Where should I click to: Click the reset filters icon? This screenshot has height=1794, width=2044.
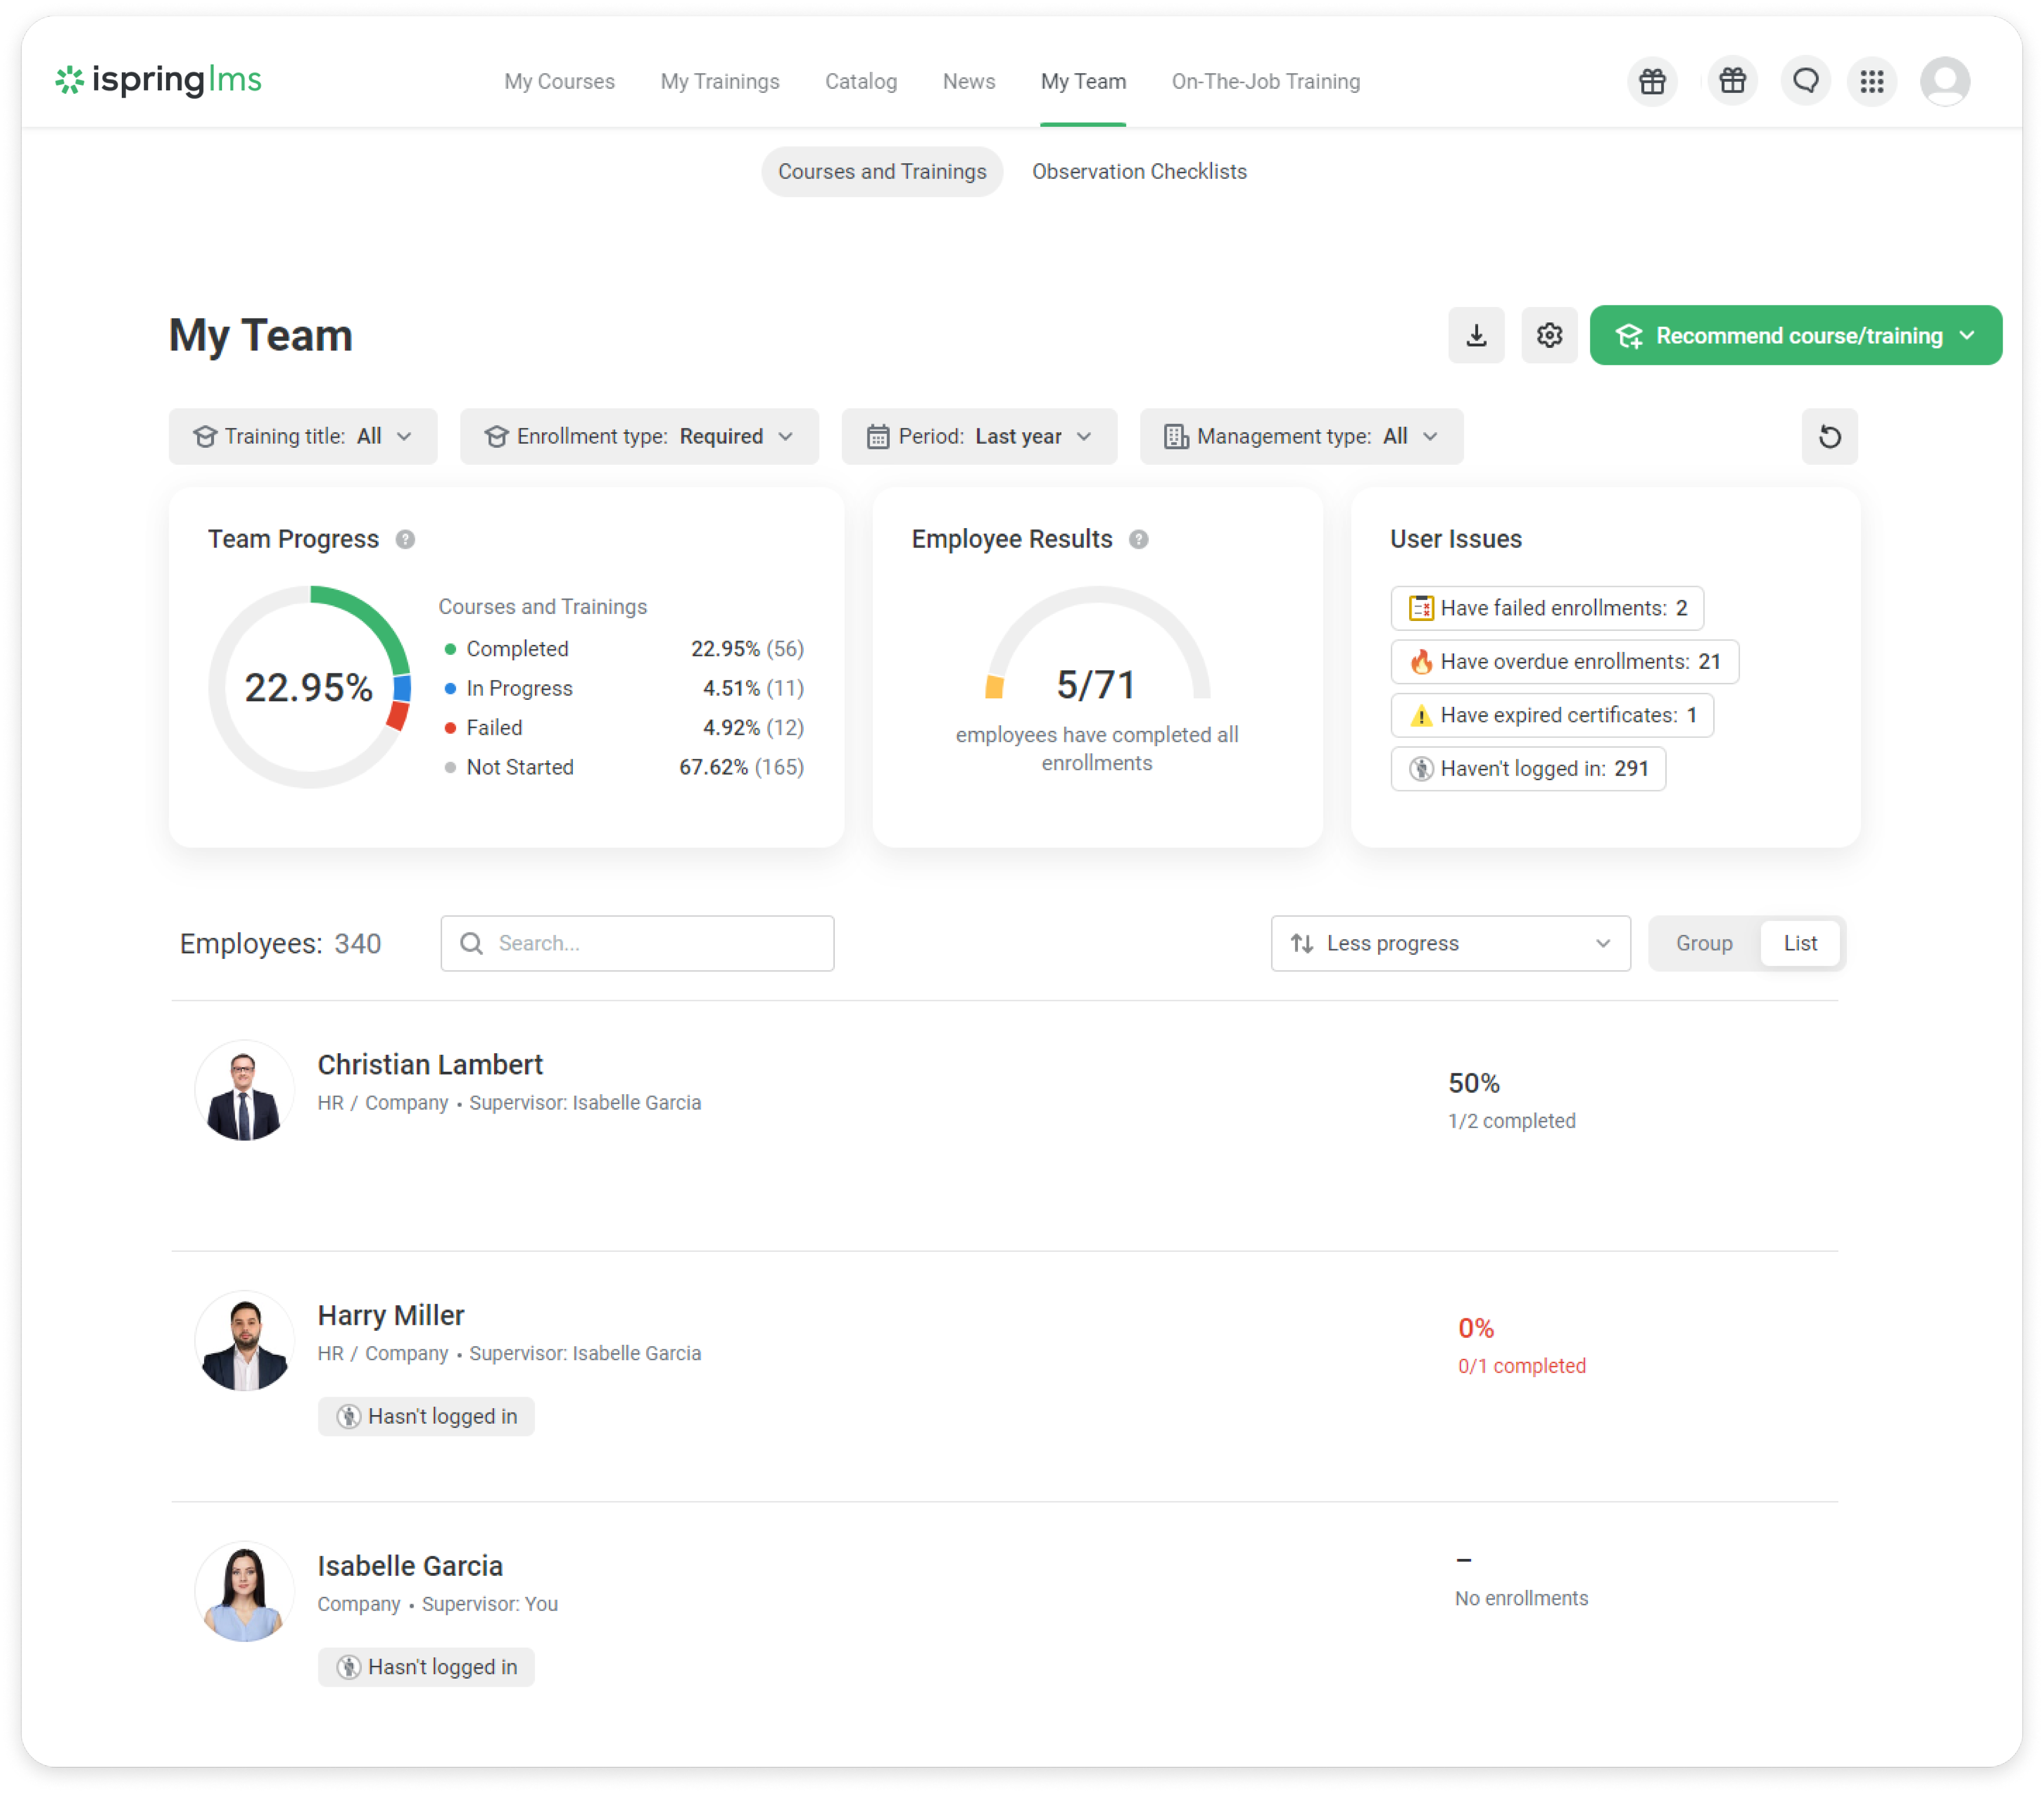click(x=1829, y=436)
